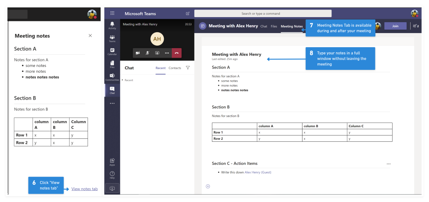The width and height of the screenshot is (429, 202).
Task: Open the Files tab in meeting header
Action: [x=274, y=26]
